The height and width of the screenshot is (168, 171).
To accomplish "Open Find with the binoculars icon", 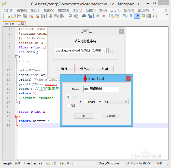I will coord(84,16).
